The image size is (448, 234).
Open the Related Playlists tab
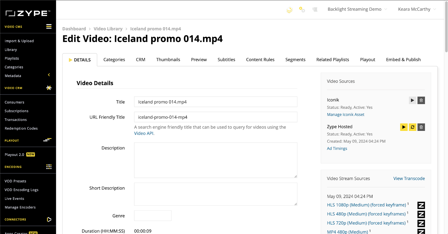pyautogui.click(x=333, y=60)
